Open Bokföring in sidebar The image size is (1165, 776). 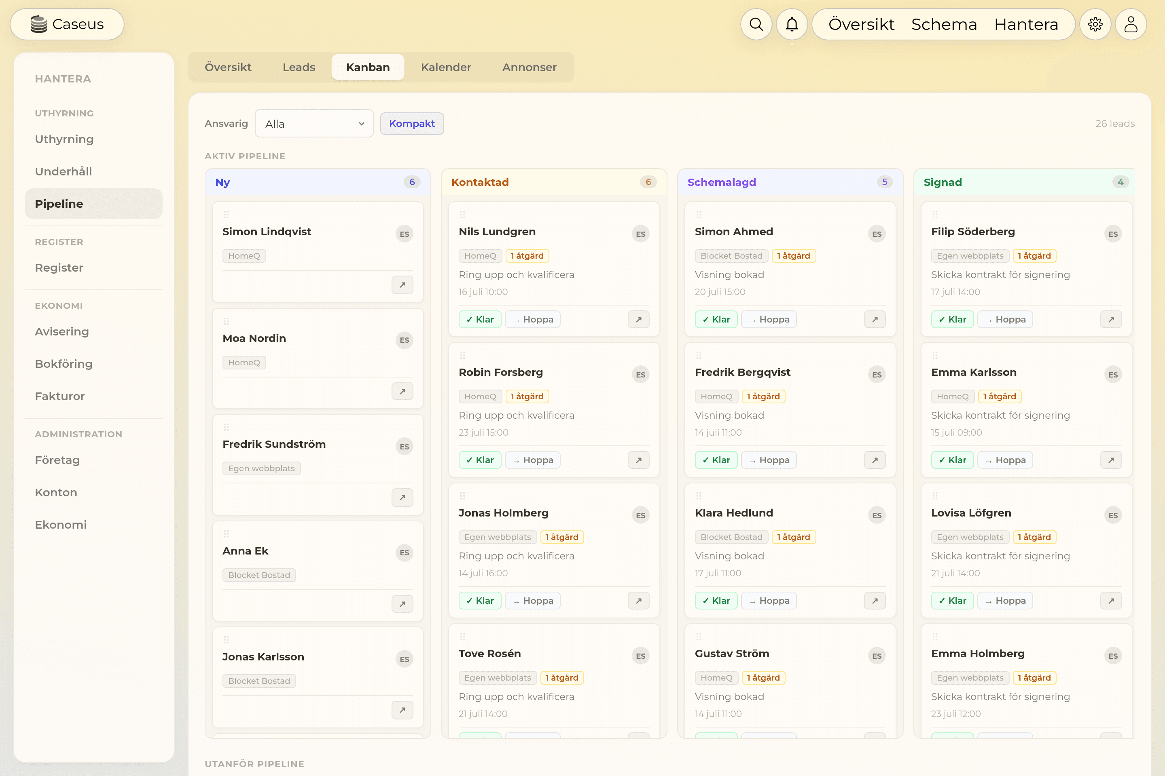[x=93, y=364]
